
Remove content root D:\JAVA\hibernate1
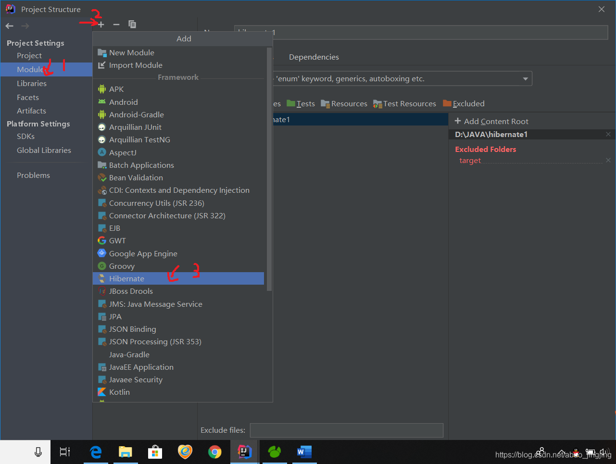(x=608, y=134)
